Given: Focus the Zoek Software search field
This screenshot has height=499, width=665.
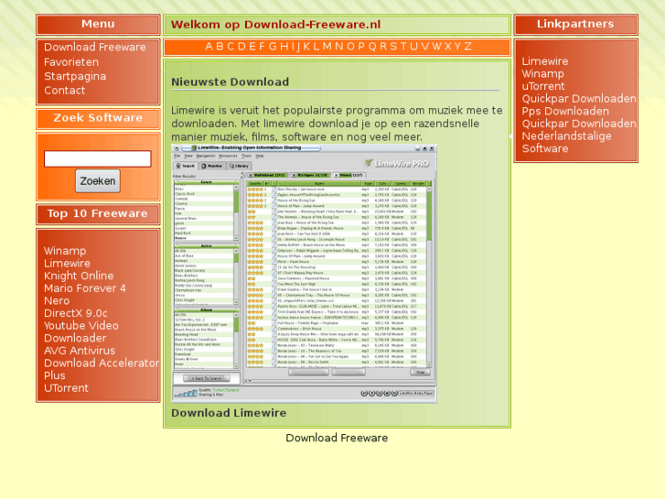Looking at the screenshot, I should [x=98, y=158].
